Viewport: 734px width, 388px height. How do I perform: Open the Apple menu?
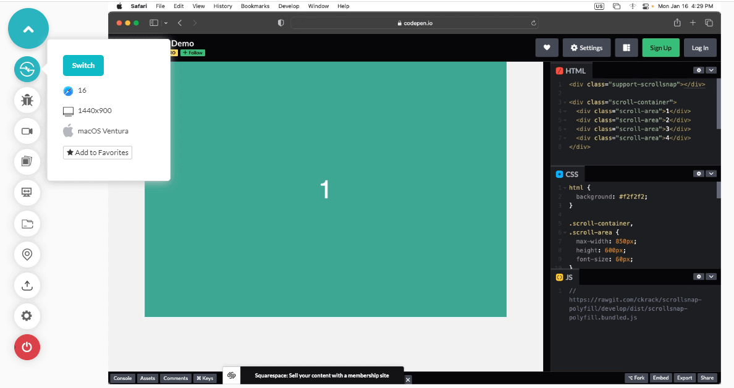point(119,6)
